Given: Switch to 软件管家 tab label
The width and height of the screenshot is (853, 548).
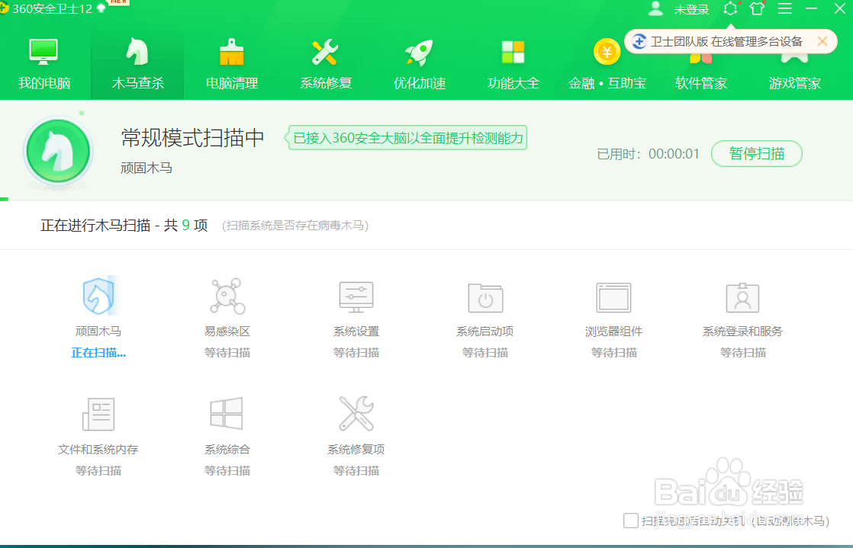Looking at the screenshot, I should point(700,83).
